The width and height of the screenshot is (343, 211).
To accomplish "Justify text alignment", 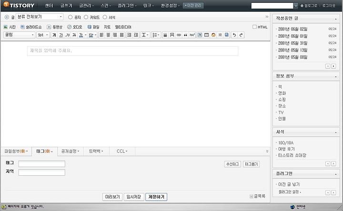I will (121, 35).
